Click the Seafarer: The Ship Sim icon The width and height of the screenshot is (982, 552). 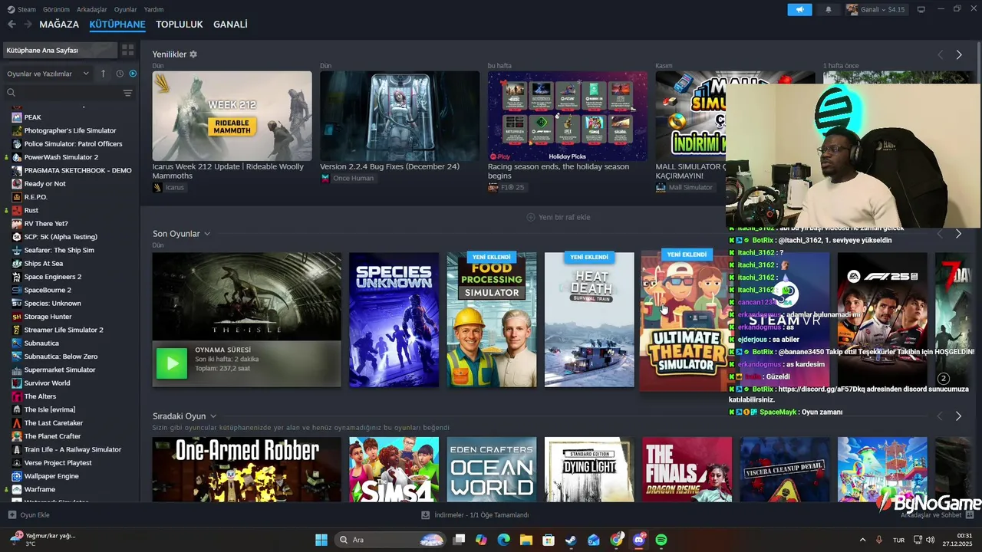(17, 250)
